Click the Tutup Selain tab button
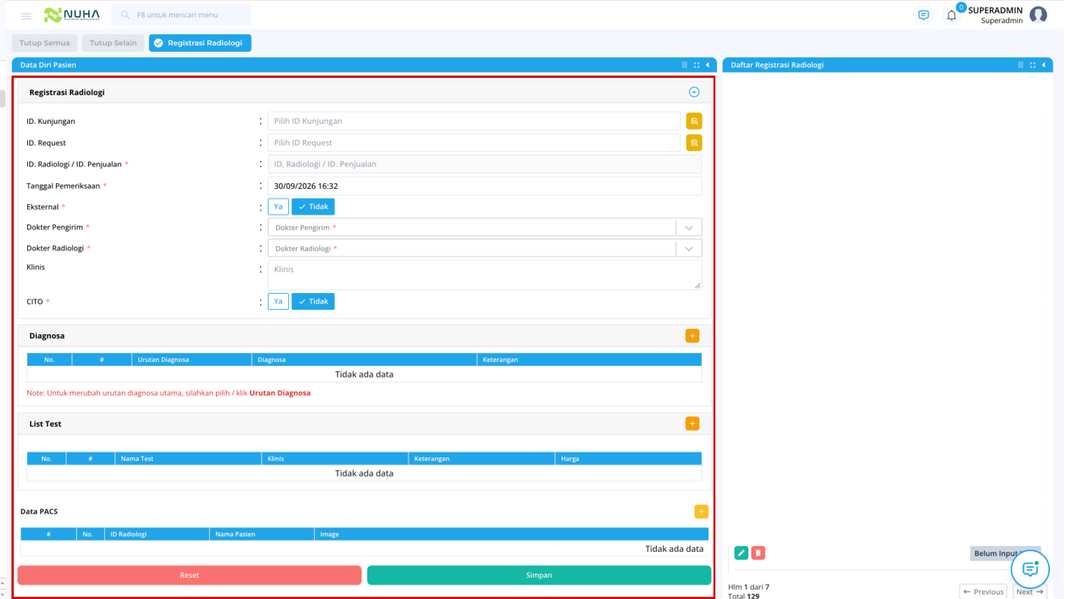Viewport: 1065px width, 599px height. point(113,43)
